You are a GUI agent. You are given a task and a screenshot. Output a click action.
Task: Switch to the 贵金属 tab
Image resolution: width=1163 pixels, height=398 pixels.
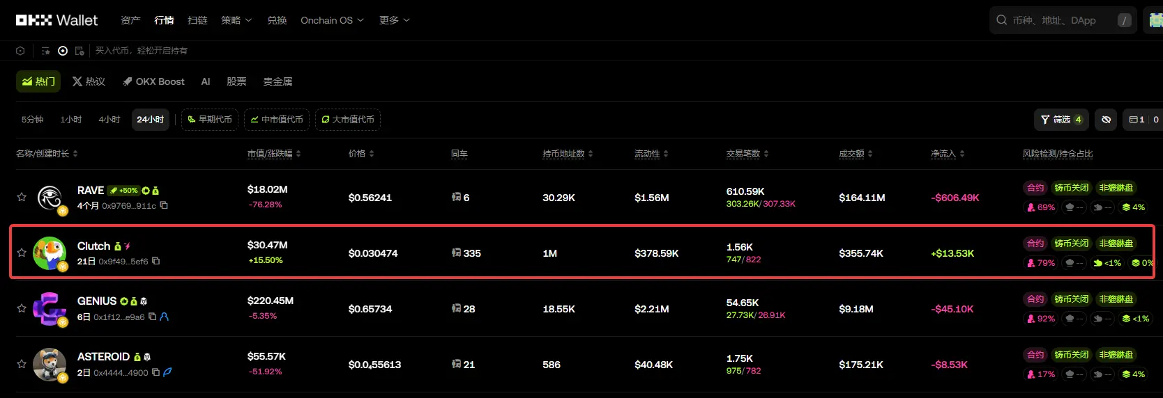pos(278,81)
